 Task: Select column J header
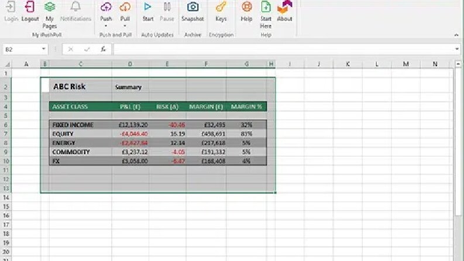[x=319, y=64]
